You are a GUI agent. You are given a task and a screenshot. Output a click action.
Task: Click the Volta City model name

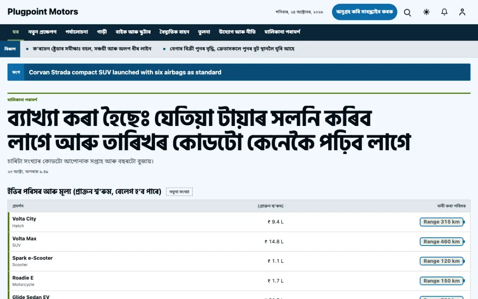click(24, 218)
